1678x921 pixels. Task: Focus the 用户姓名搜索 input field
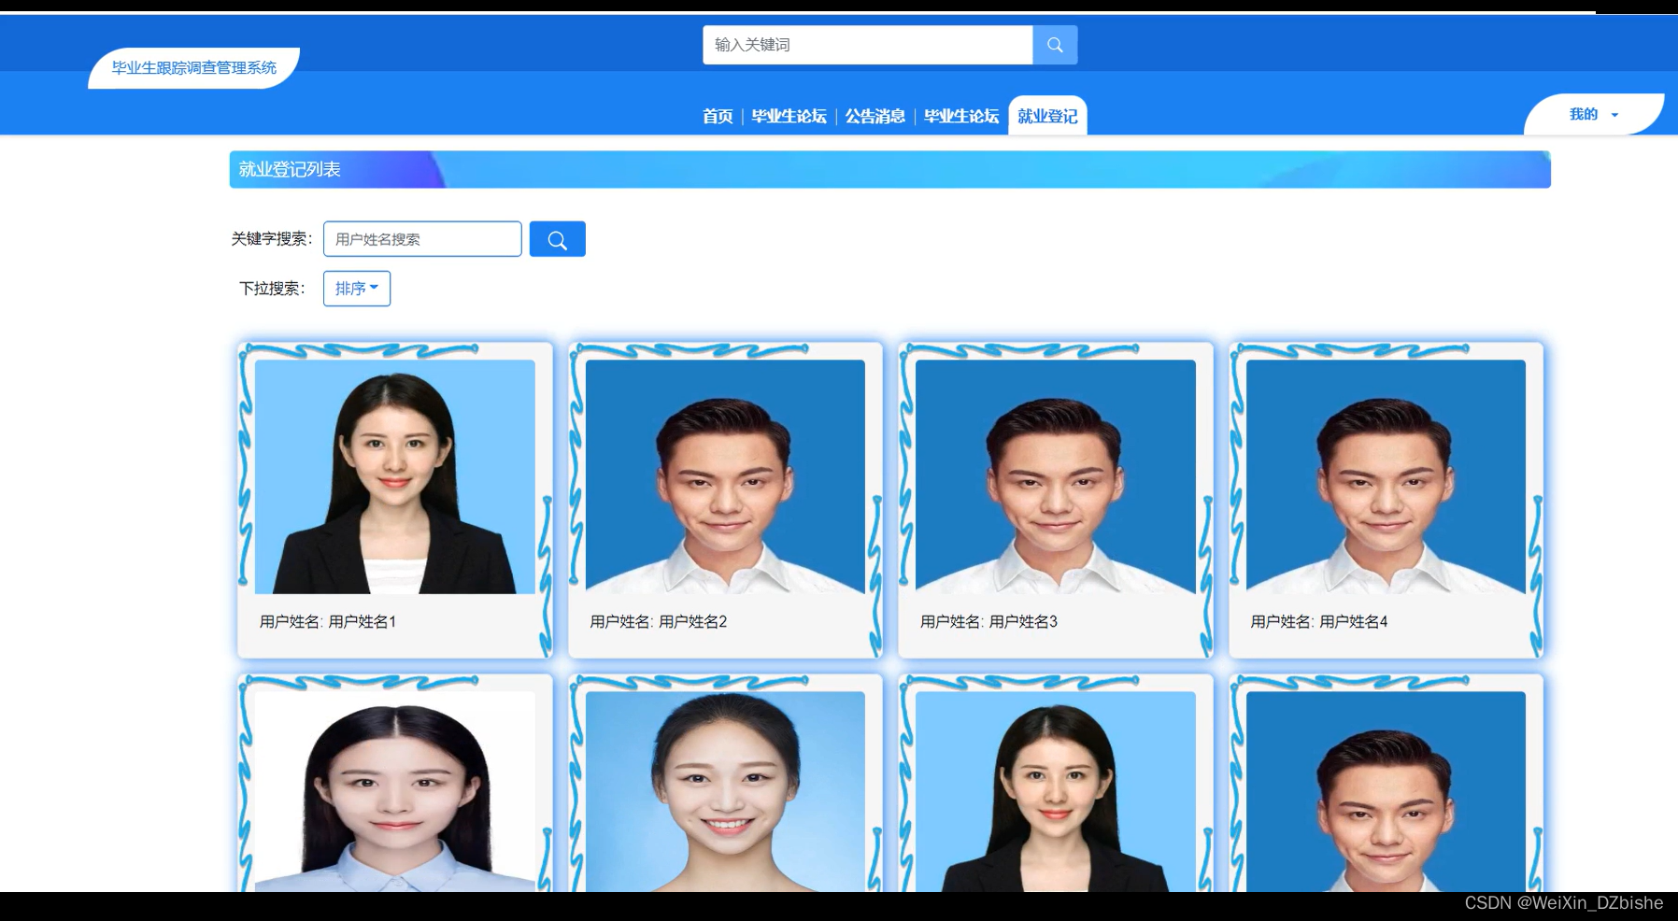pos(422,239)
